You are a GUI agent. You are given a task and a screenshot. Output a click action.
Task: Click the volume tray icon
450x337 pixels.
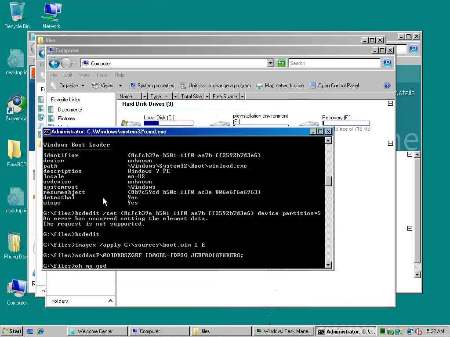click(419, 332)
